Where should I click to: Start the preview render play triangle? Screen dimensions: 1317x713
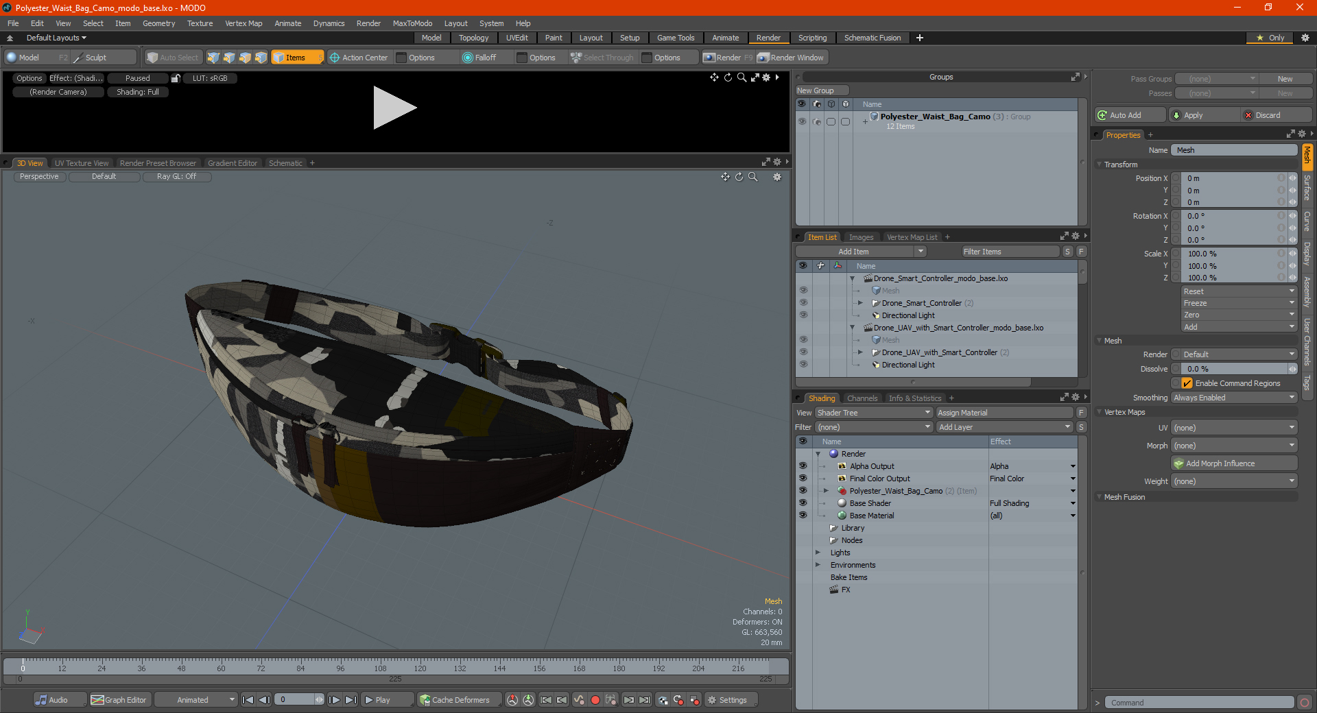coord(394,108)
